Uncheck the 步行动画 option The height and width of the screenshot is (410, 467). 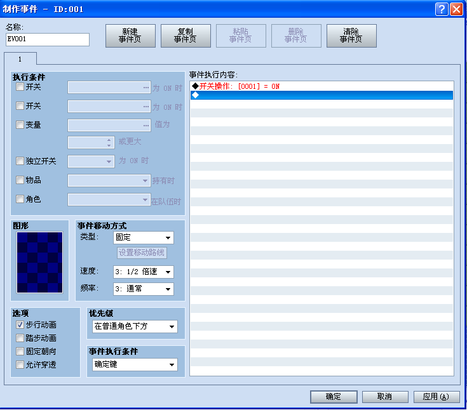click(20, 324)
